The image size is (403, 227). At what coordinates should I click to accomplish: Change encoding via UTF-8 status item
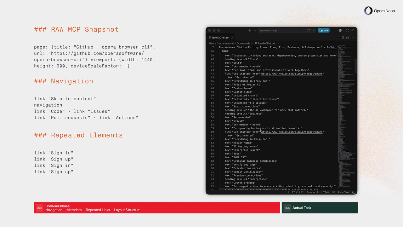[x=325, y=192]
